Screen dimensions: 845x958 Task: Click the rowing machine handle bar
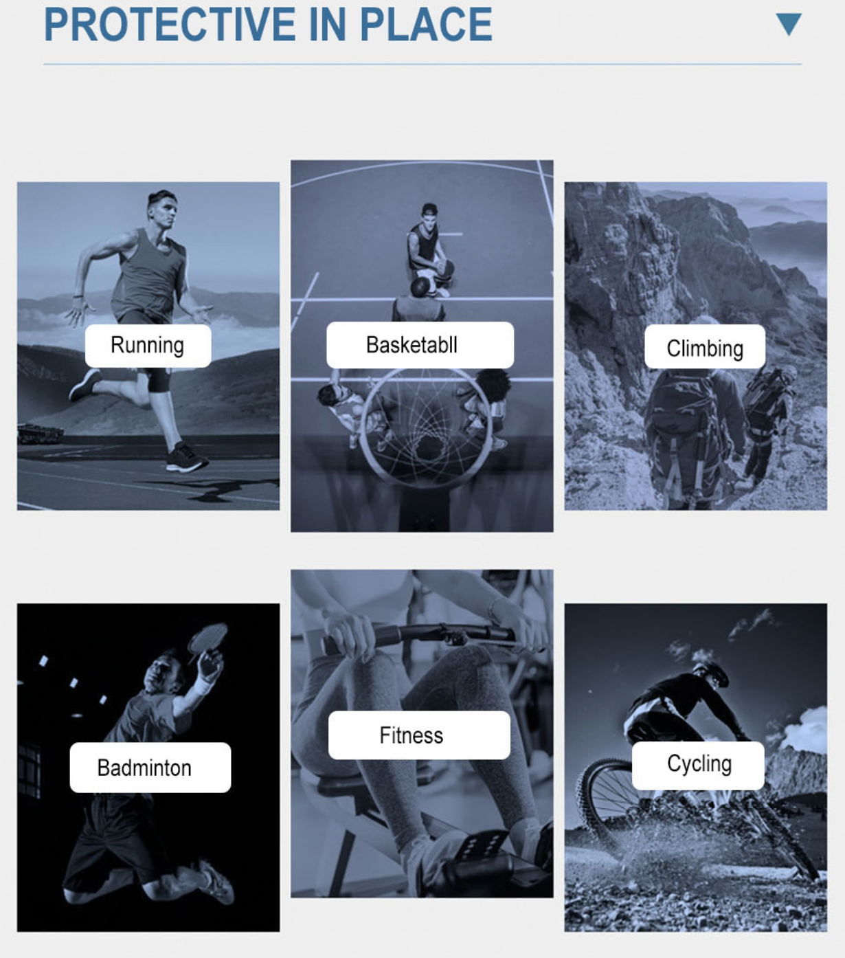pyautogui.click(x=419, y=636)
